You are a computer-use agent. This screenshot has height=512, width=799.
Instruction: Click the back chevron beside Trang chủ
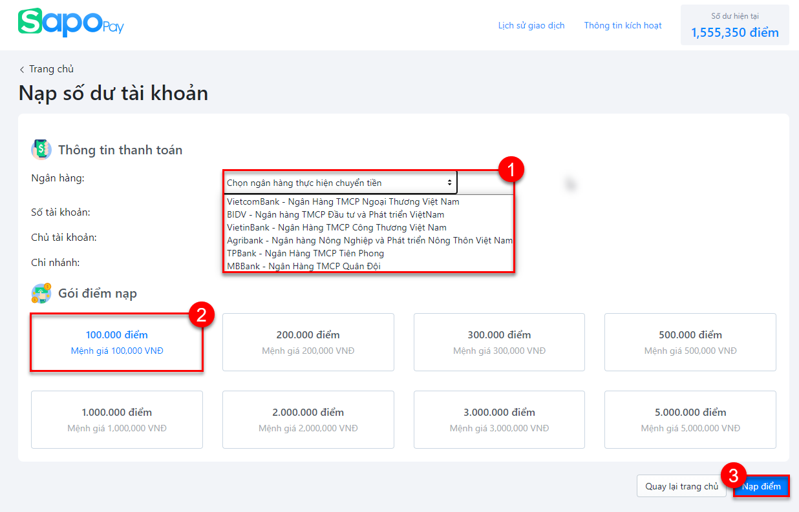(22, 70)
